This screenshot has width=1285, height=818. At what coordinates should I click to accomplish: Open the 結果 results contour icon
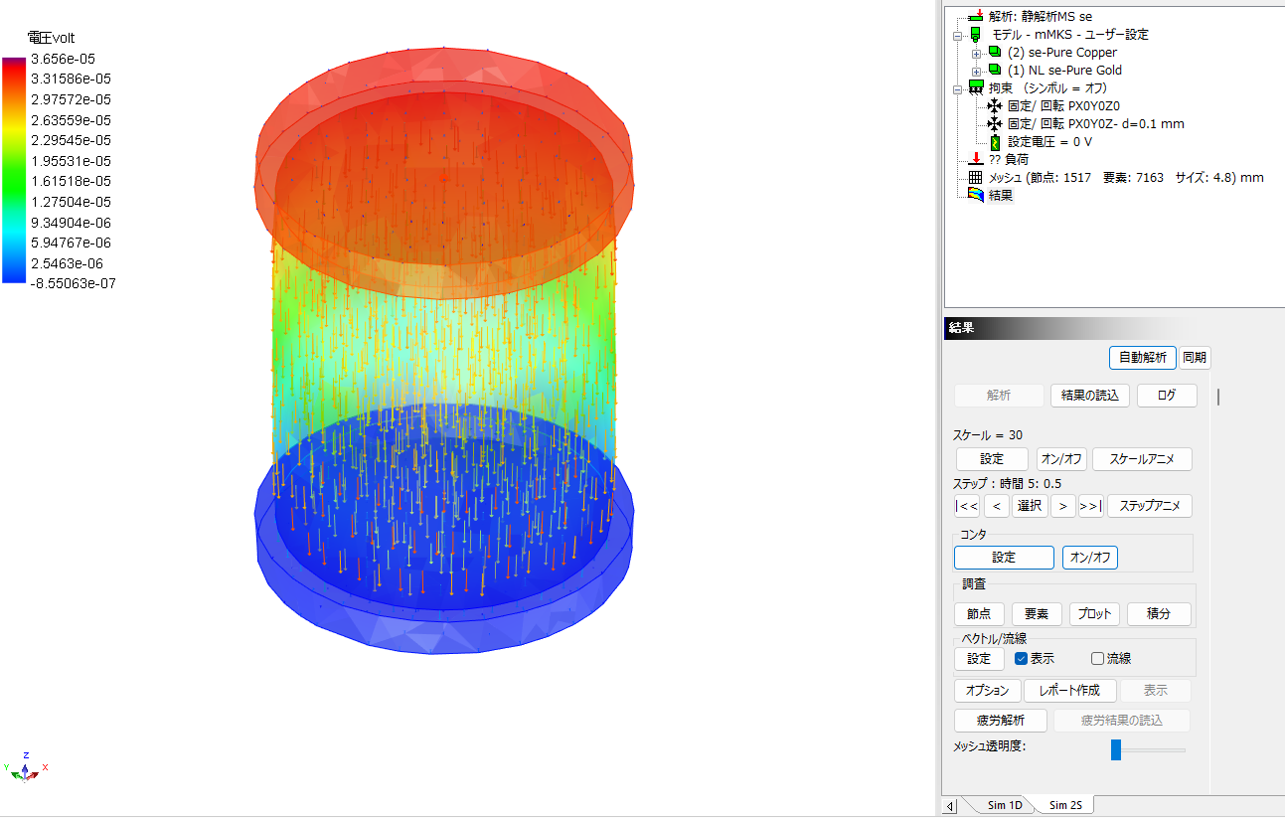(x=976, y=196)
